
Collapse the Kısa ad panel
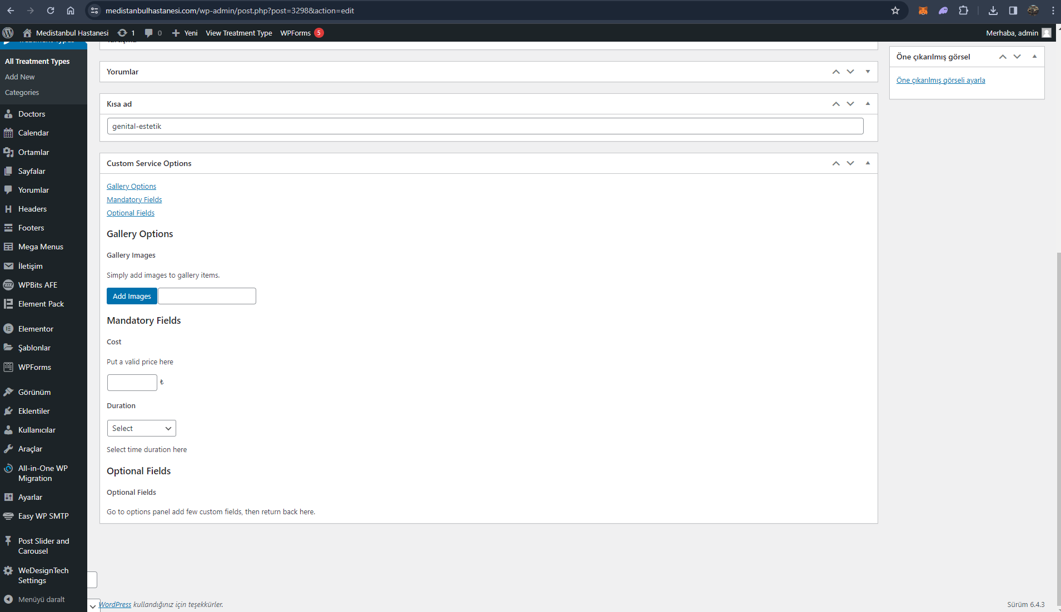(868, 104)
